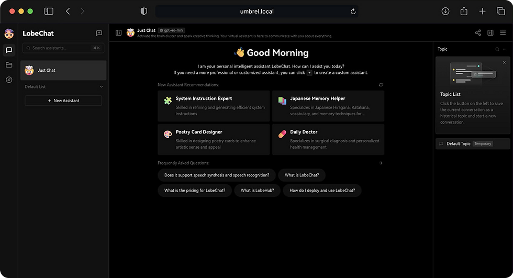513x278 pixels.
Task: Open the System Instruction Expert card
Action: click(x=214, y=106)
